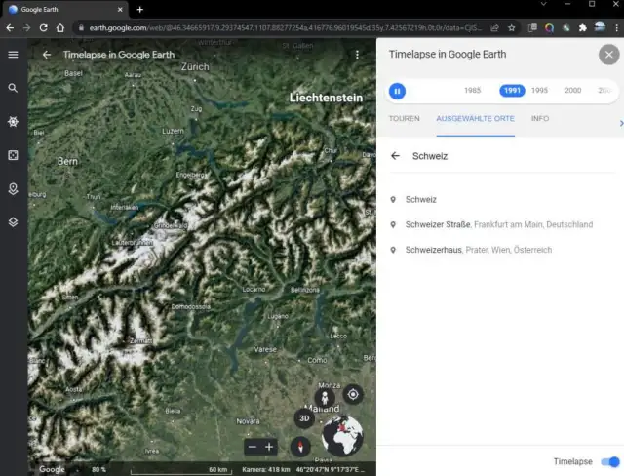Jump to year 1995 on timeline
Screen dimensions: 624x476
539,91
